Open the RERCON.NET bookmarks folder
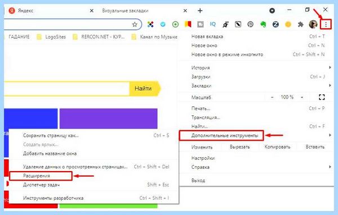The image size is (338, 215). click(99, 37)
